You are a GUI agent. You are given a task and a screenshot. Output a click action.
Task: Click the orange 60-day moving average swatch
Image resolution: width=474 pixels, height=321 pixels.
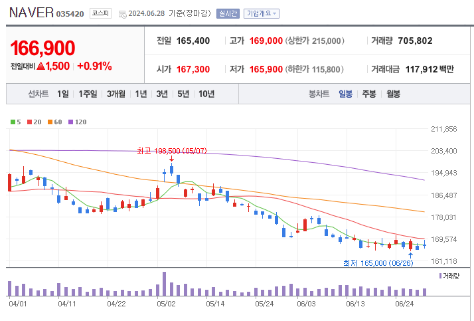tap(50, 122)
